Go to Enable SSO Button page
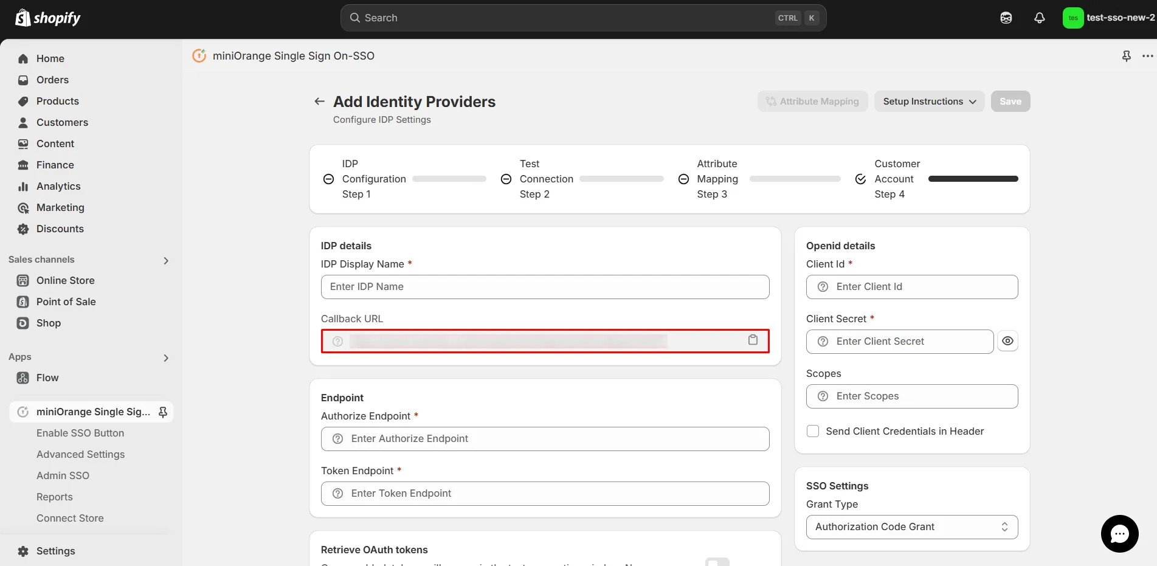The image size is (1157, 566). point(80,433)
